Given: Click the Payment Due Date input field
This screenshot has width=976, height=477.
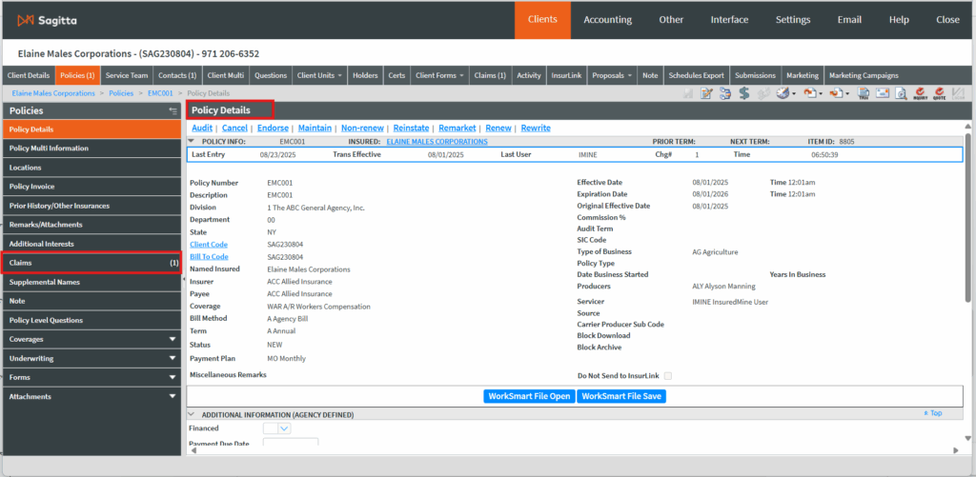Looking at the screenshot, I should click(x=290, y=443).
